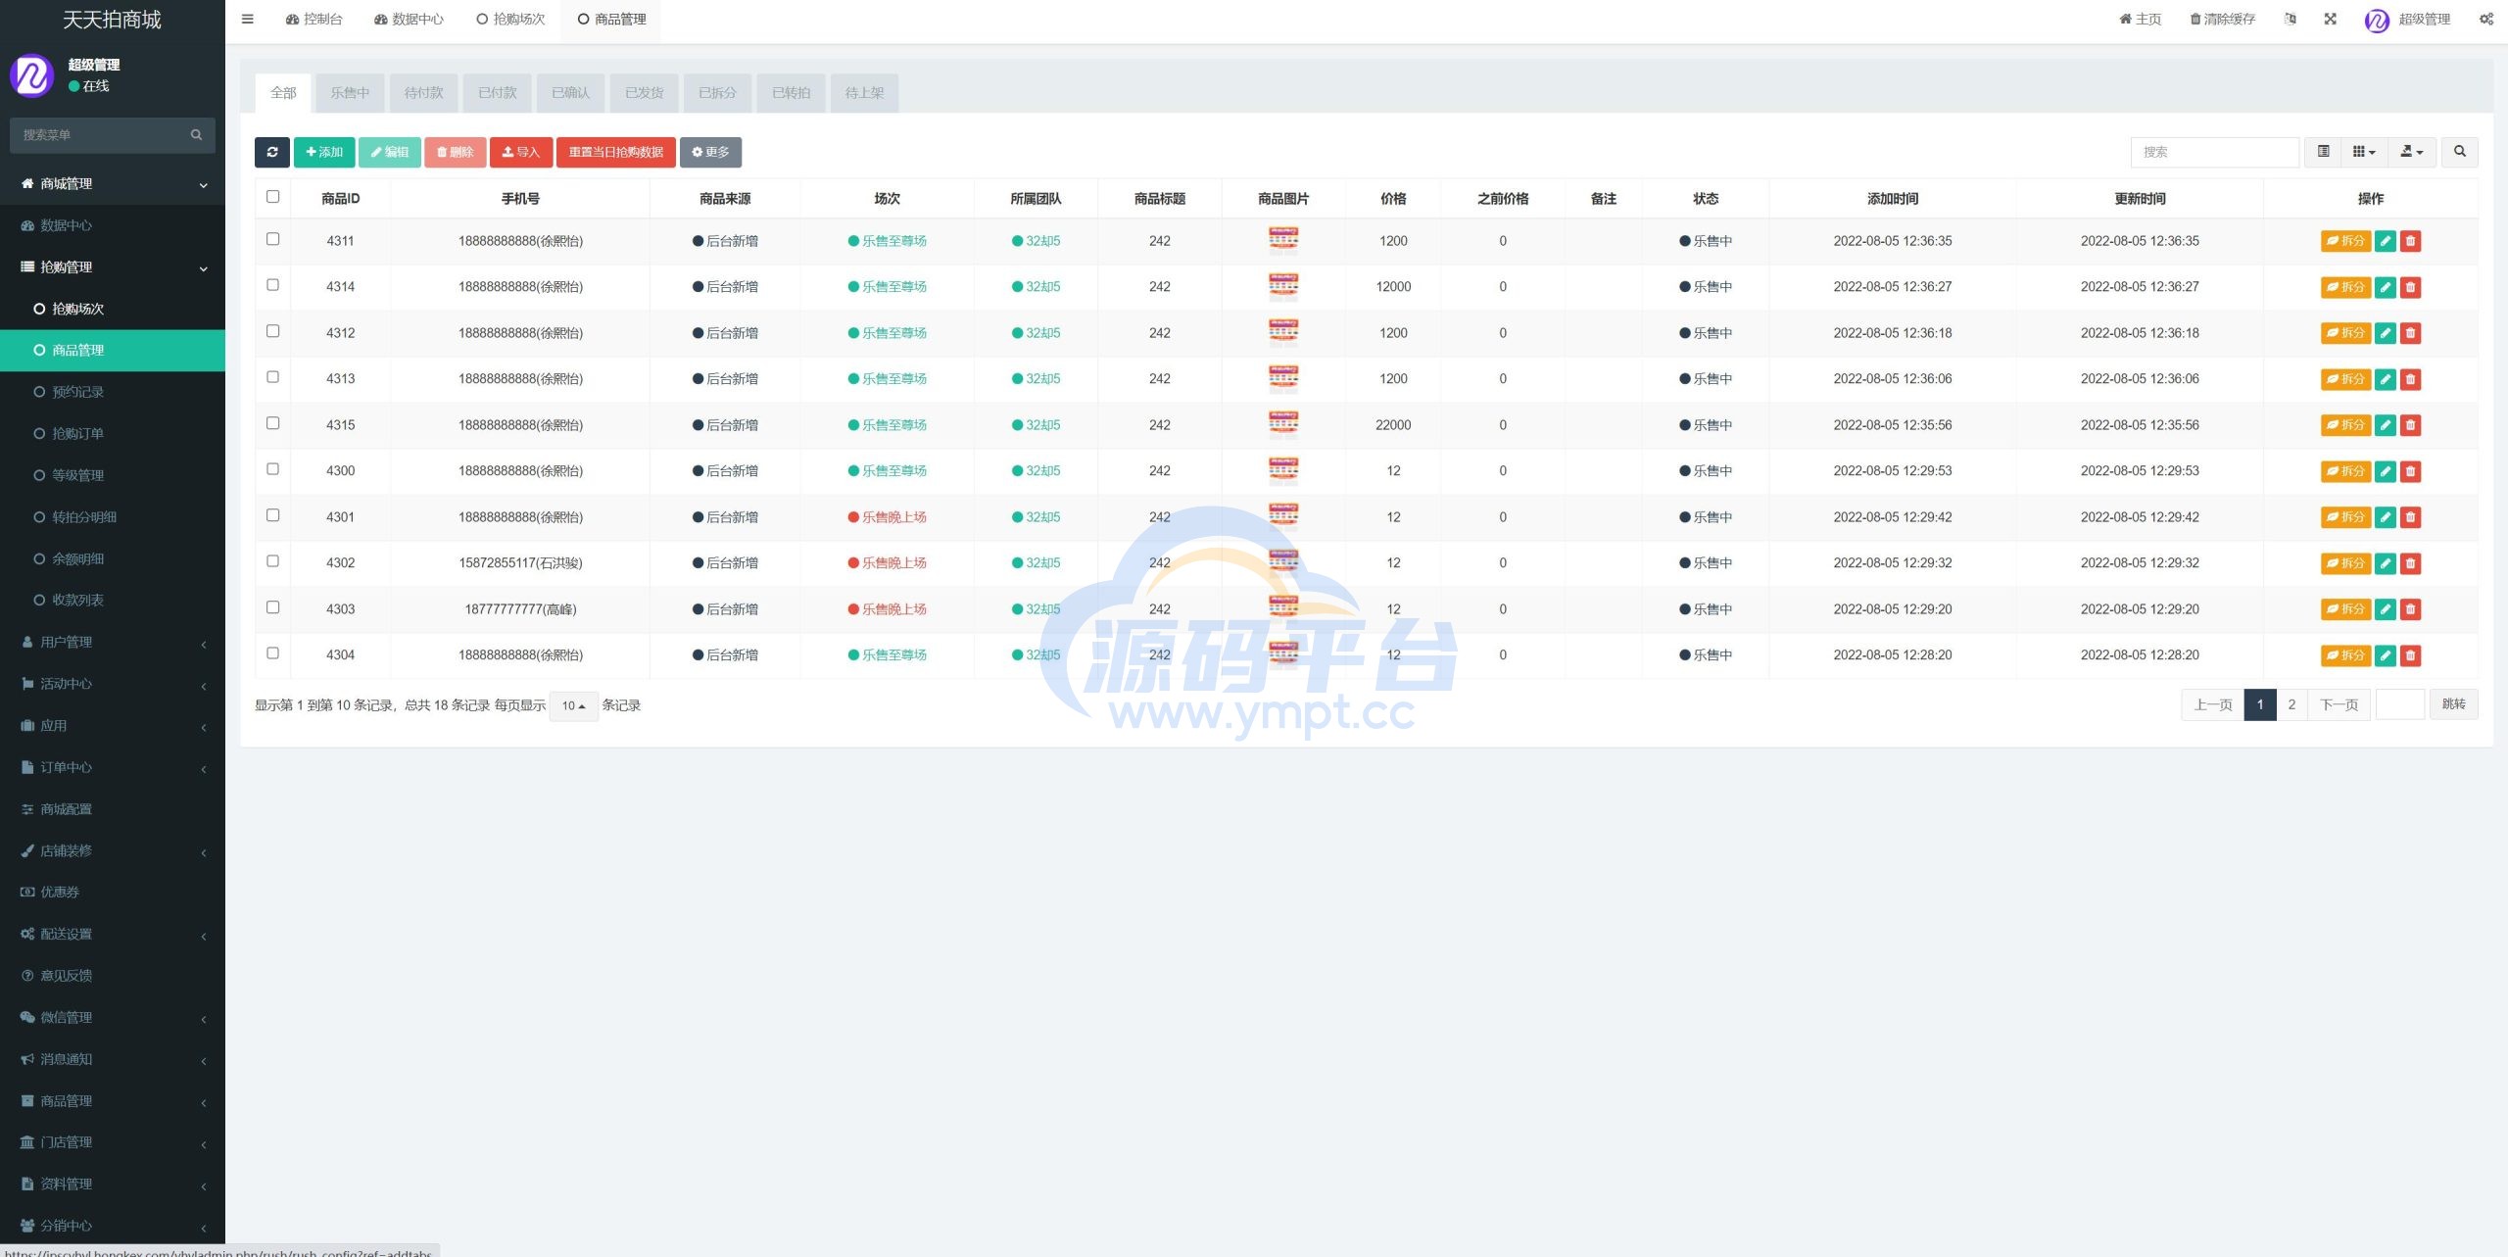Switch to the 已发货 filter tab

644,93
